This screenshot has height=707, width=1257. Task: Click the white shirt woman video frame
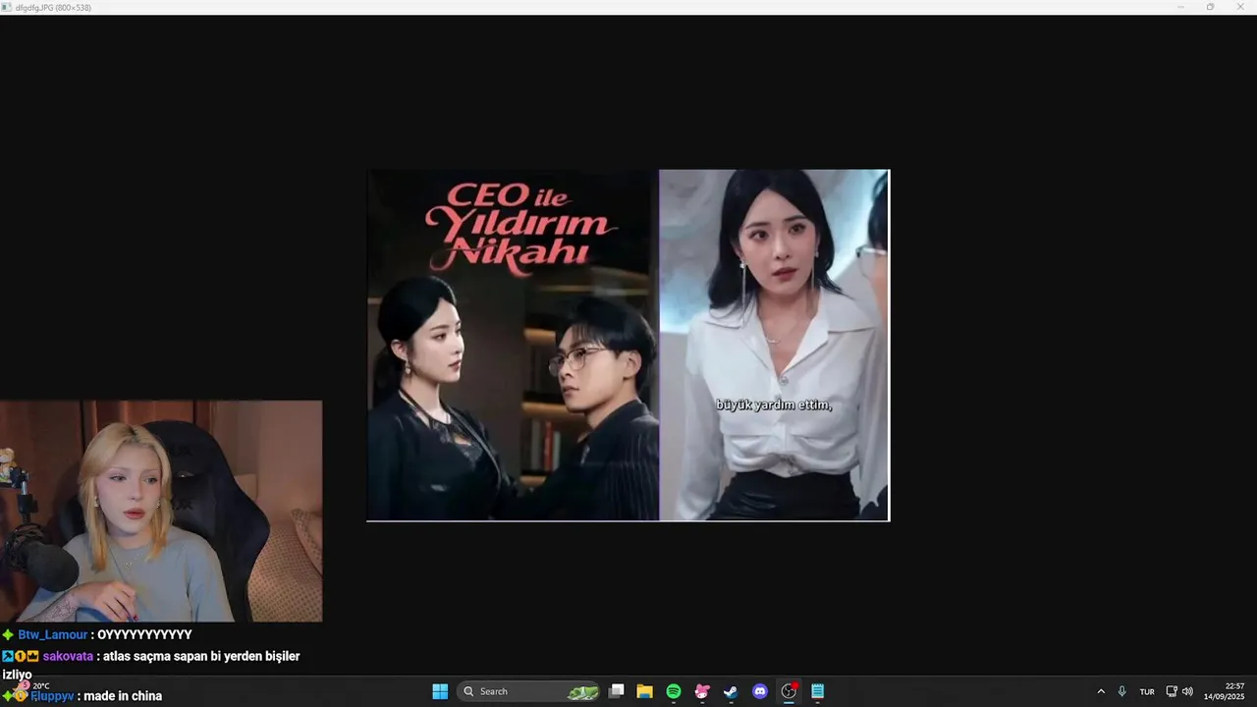[774, 345]
